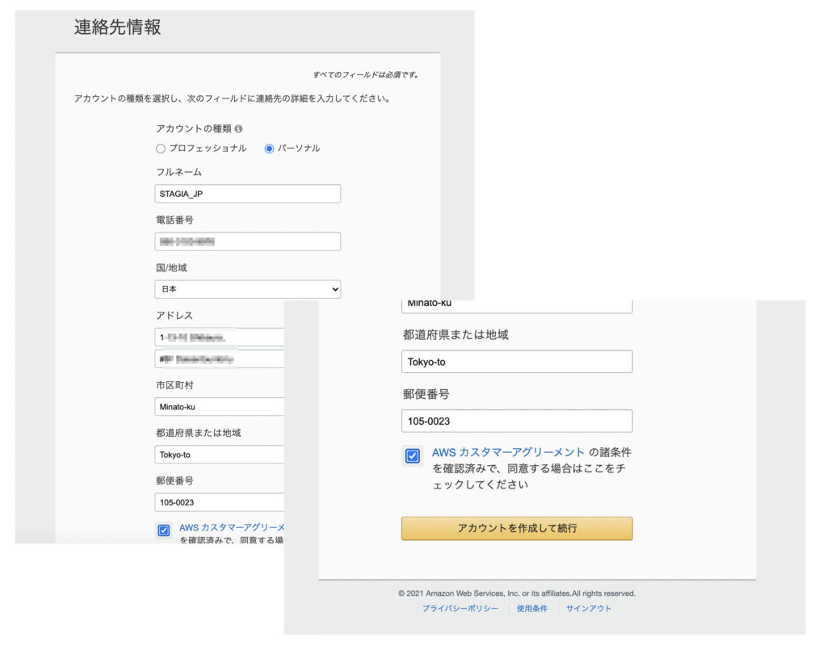Viewport: 827px width, 654px height.
Task: Toggle the agreement checkbox in the enlarged foreground panel
Action: 412,457
